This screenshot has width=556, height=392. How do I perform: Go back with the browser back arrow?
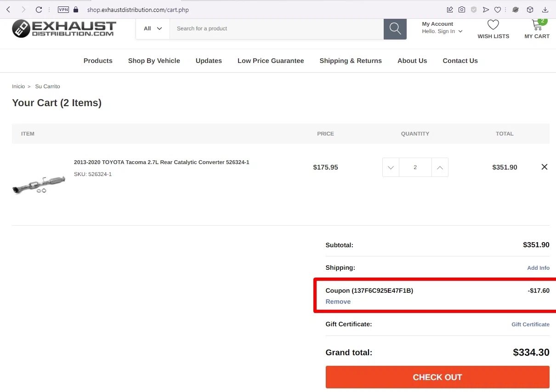pyautogui.click(x=8, y=10)
